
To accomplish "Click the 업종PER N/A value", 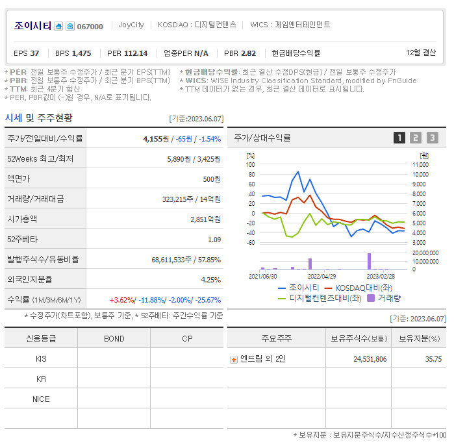I will pyautogui.click(x=186, y=53).
